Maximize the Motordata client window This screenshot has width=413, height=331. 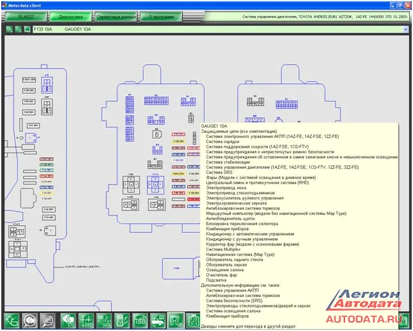point(400,5)
